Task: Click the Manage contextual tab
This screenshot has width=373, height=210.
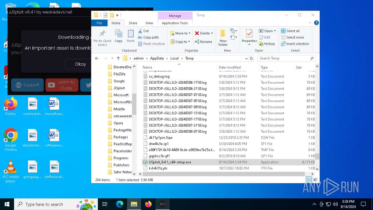Action: pyautogui.click(x=175, y=16)
